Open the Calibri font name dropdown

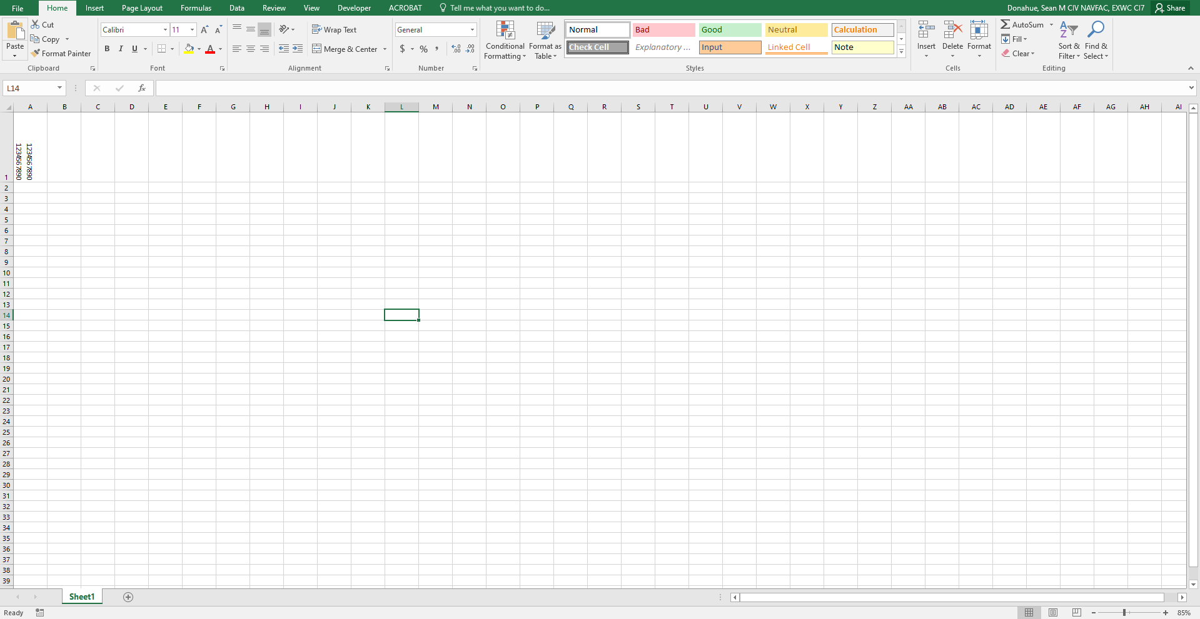click(x=165, y=29)
